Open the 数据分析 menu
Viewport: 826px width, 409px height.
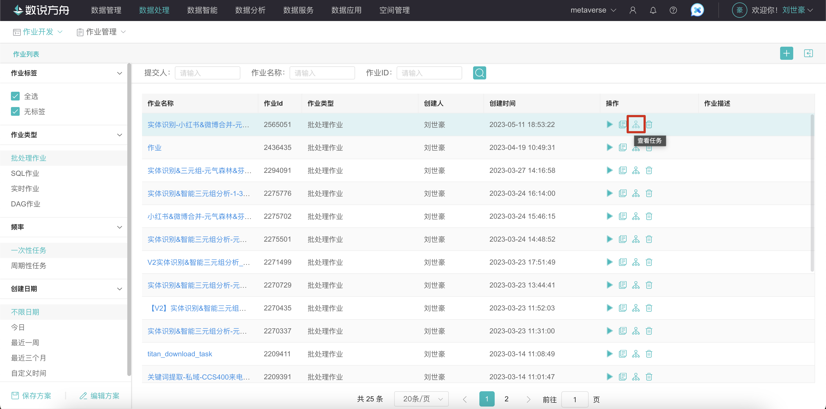pos(250,10)
